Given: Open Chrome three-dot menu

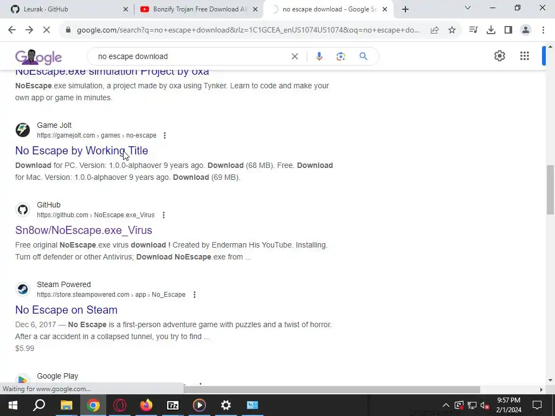Looking at the screenshot, I should [543, 30].
